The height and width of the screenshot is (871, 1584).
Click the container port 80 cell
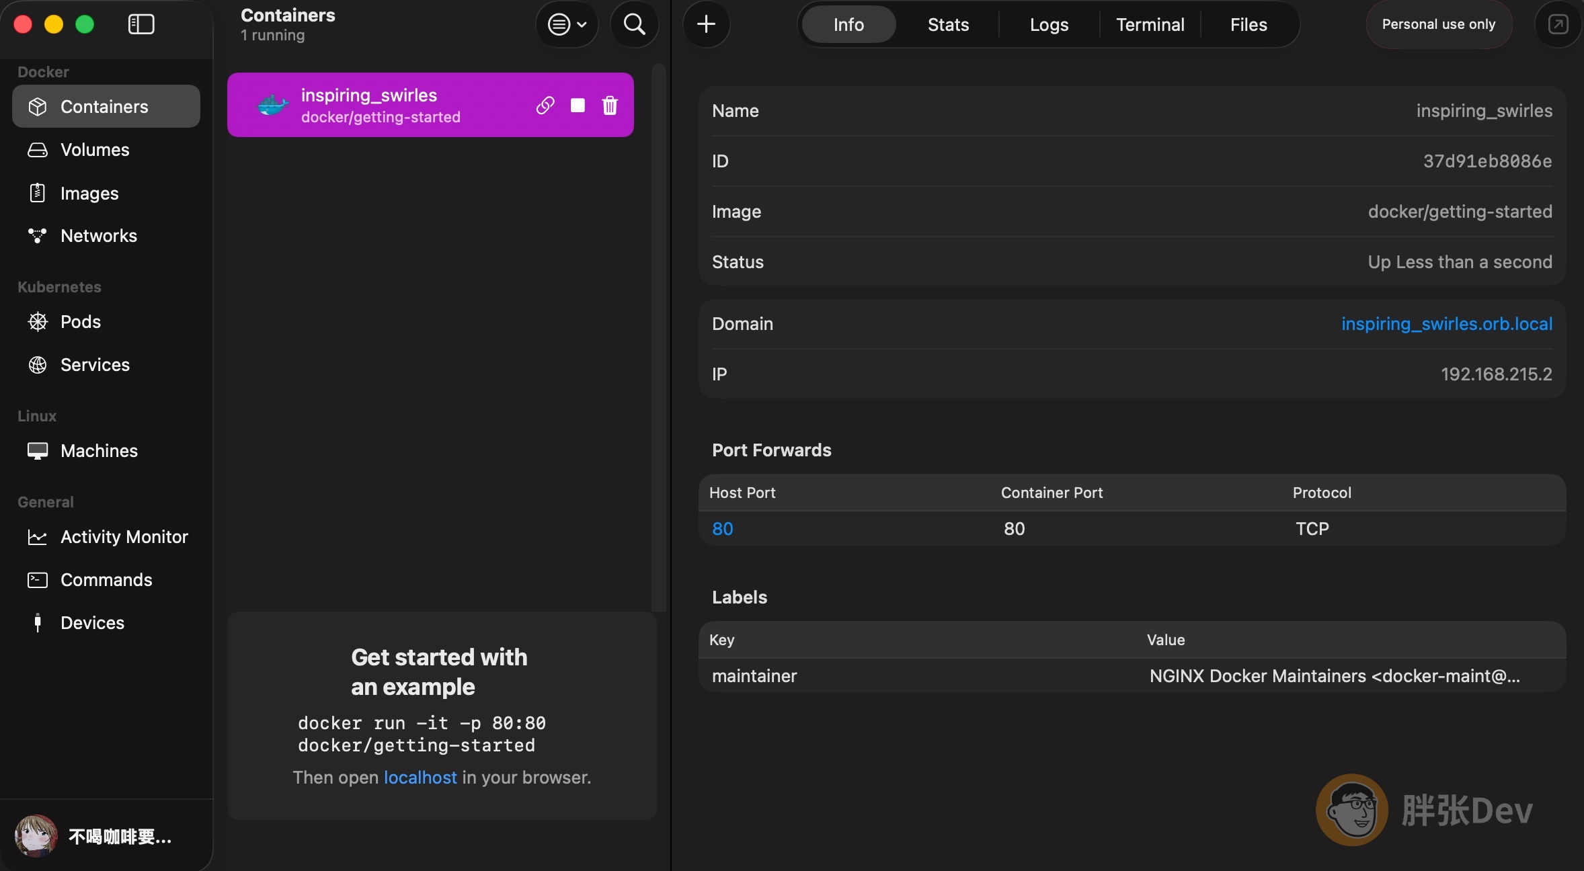coord(1014,529)
